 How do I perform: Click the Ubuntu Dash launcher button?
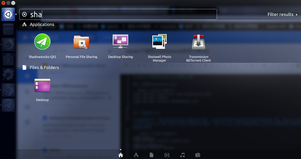point(8,14)
